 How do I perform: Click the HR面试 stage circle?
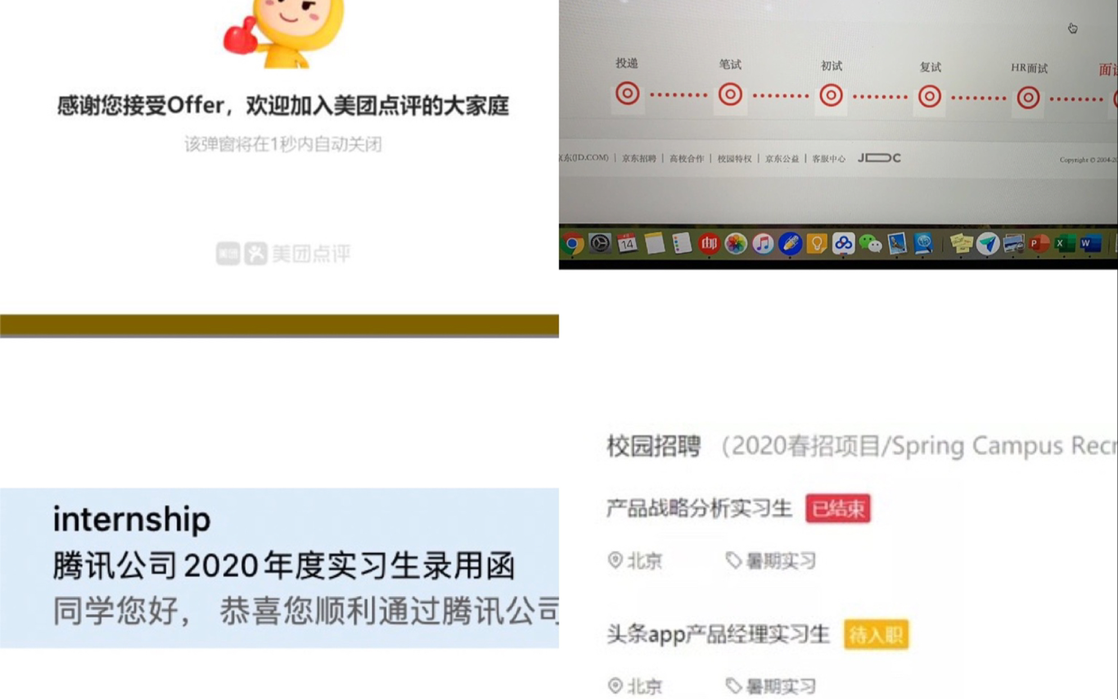click(x=1028, y=98)
